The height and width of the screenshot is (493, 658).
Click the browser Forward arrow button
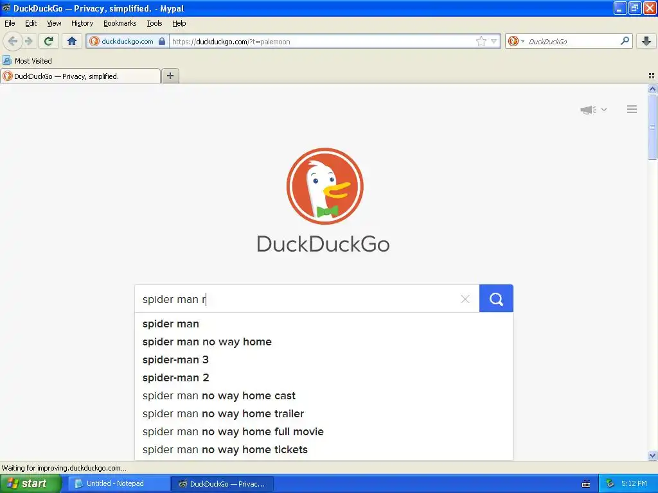pyautogui.click(x=29, y=41)
